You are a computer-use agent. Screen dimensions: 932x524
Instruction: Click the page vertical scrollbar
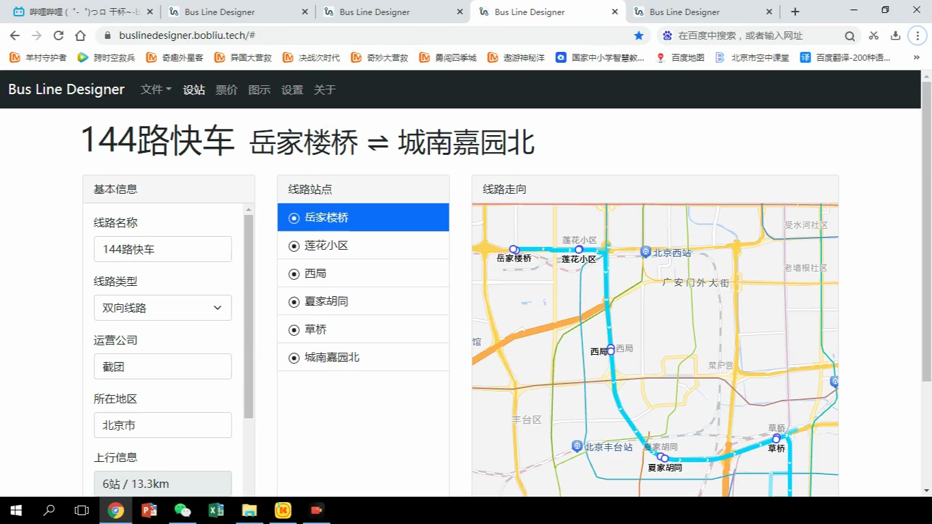click(927, 231)
